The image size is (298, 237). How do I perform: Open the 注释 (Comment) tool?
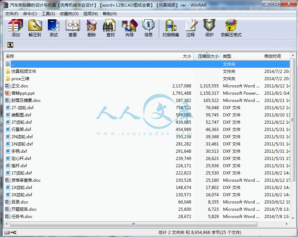pyautogui.click(x=192, y=25)
